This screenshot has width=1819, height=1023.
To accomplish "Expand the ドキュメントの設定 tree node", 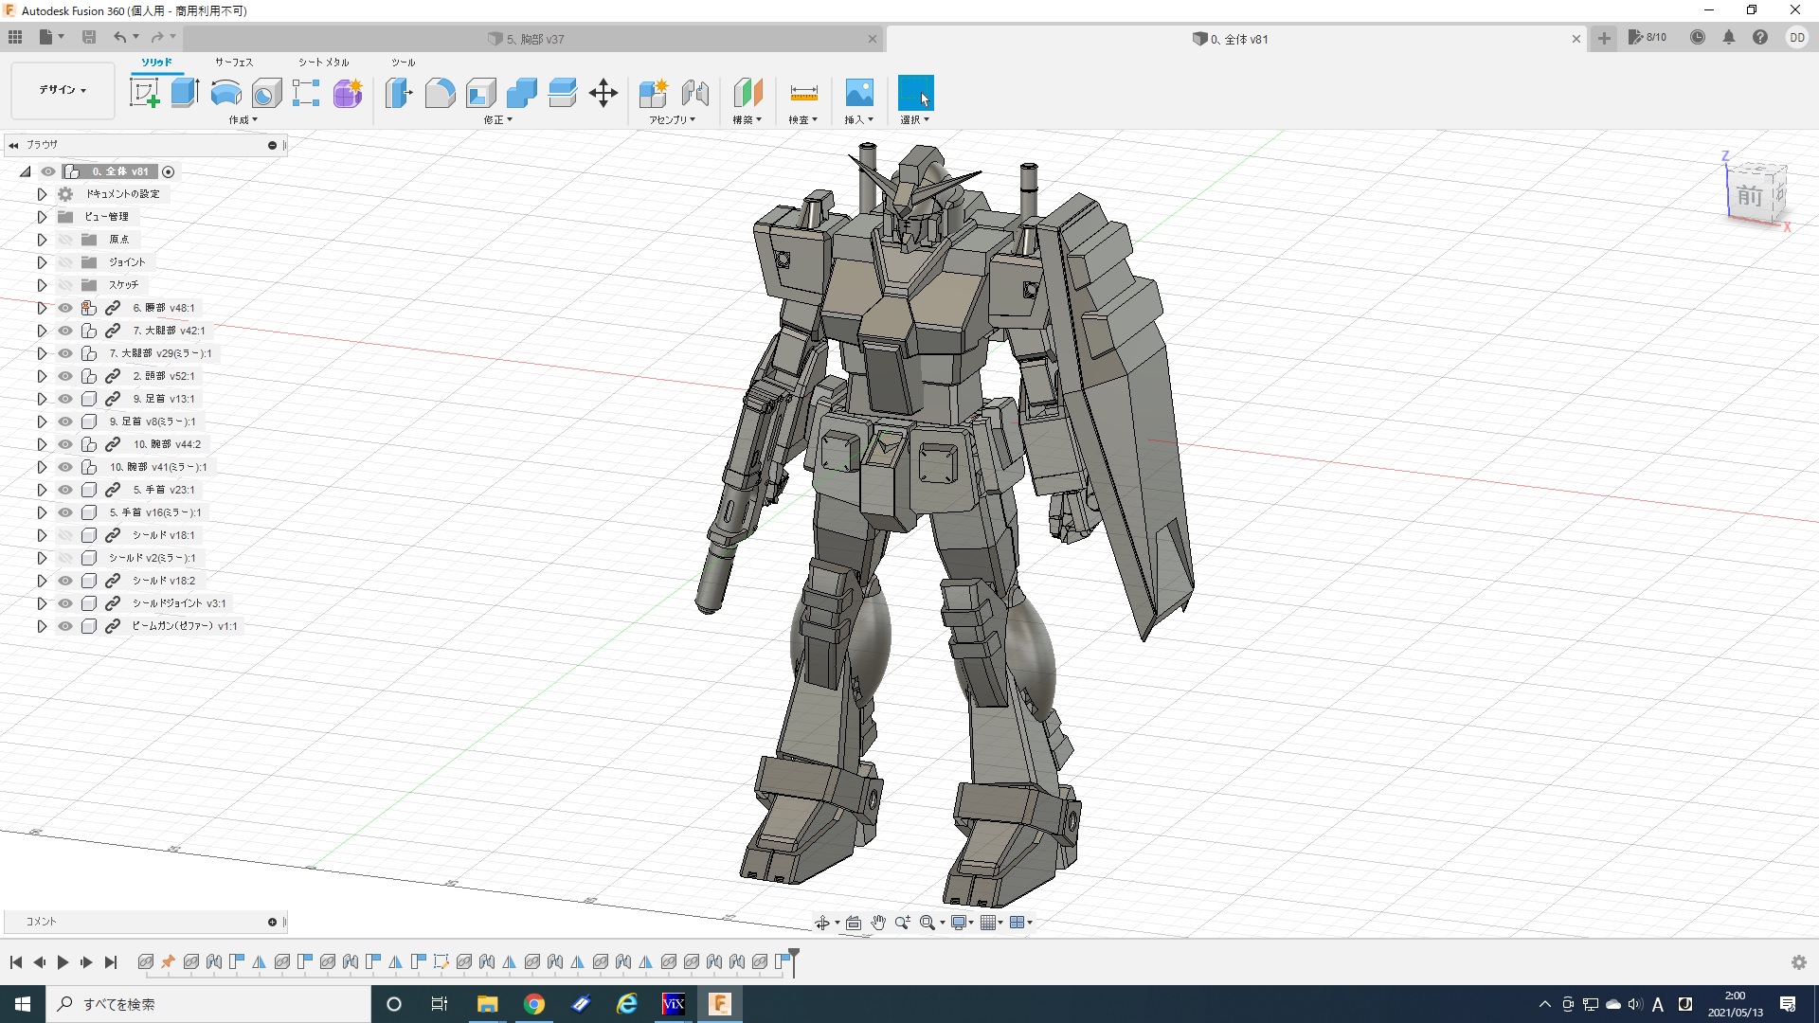I will (x=42, y=194).
